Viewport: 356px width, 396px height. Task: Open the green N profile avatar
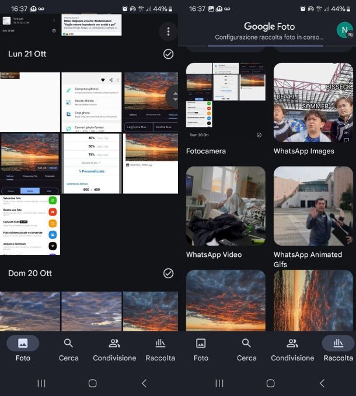click(x=344, y=30)
